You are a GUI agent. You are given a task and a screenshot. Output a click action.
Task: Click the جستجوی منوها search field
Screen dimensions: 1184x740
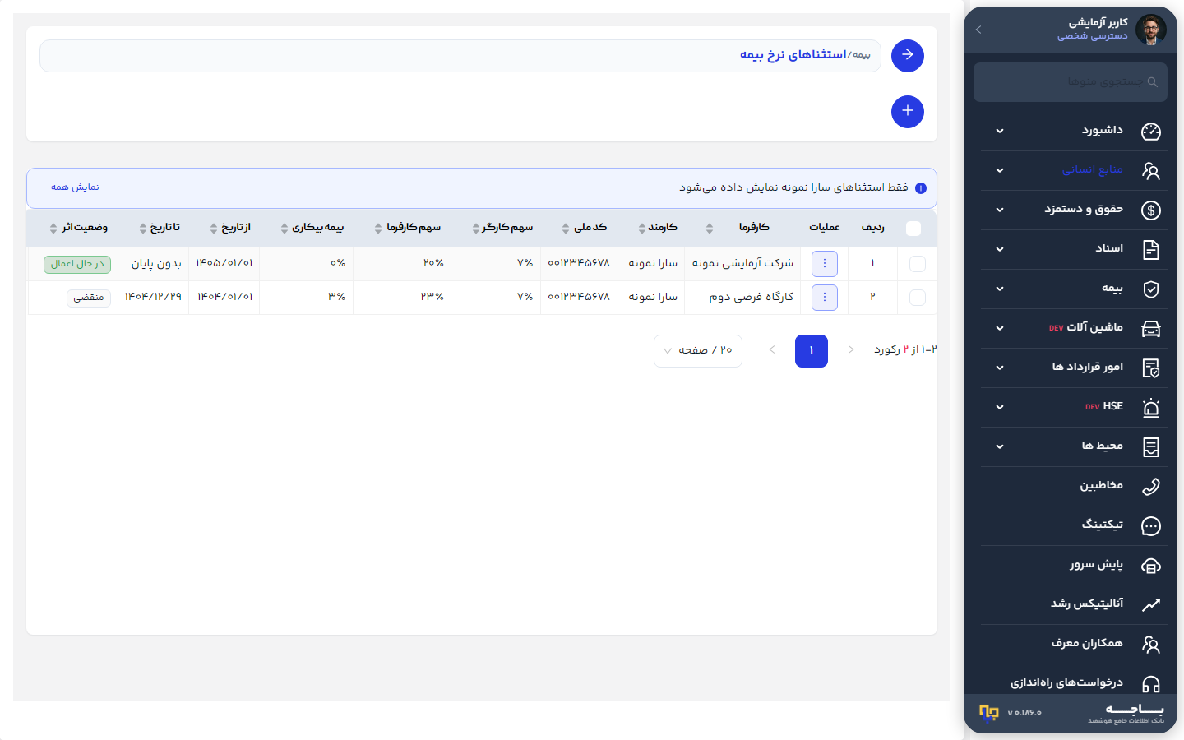point(1071,82)
